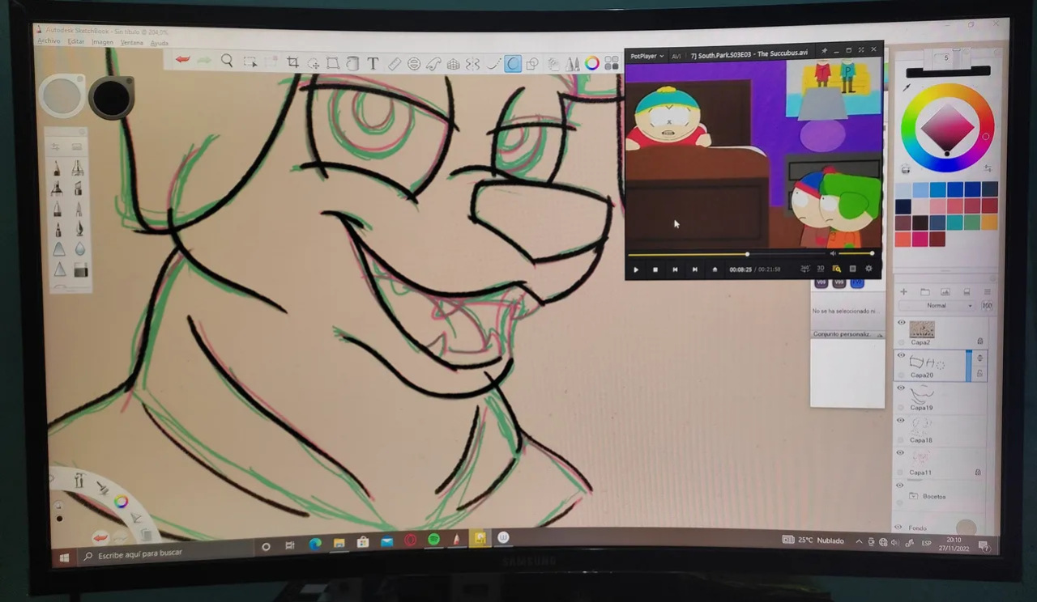The width and height of the screenshot is (1037, 602).
Task: Select the Crop tool in the toolbar
Action: (x=292, y=62)
